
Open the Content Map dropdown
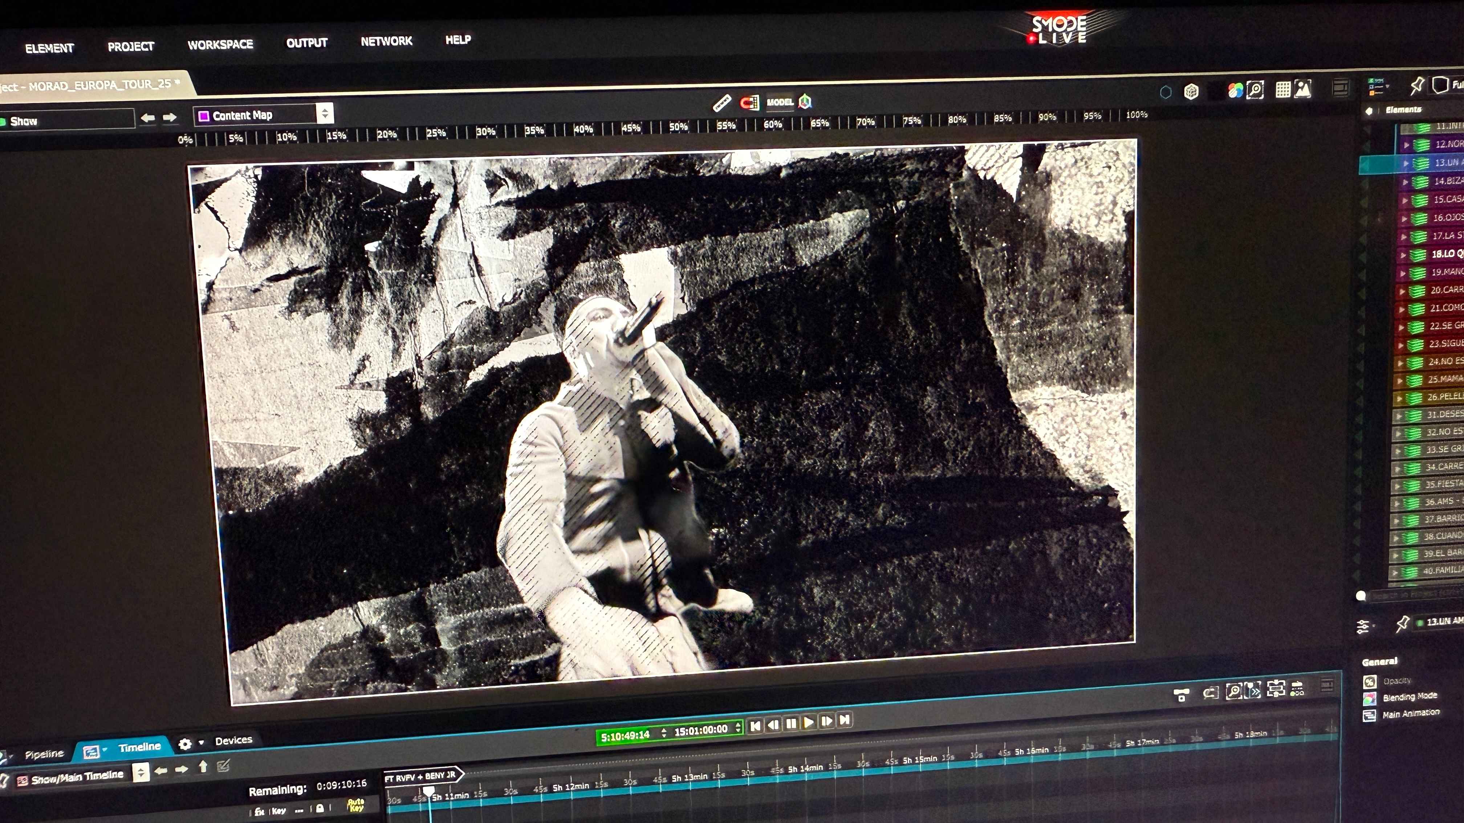pos(325,114)
